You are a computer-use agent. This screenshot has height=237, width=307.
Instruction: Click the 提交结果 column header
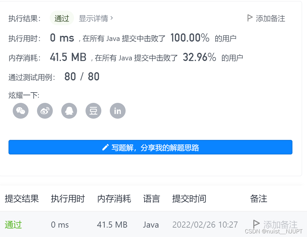[22, 198]
